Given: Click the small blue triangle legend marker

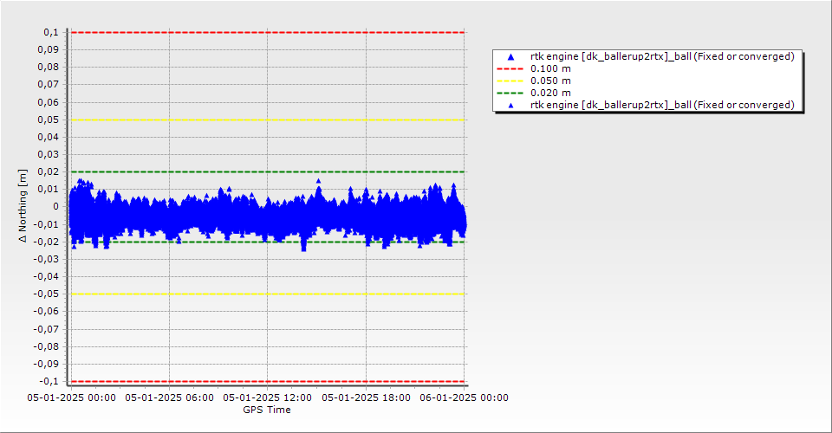Looking at the screenshot, I should click(x=510, y=106).
